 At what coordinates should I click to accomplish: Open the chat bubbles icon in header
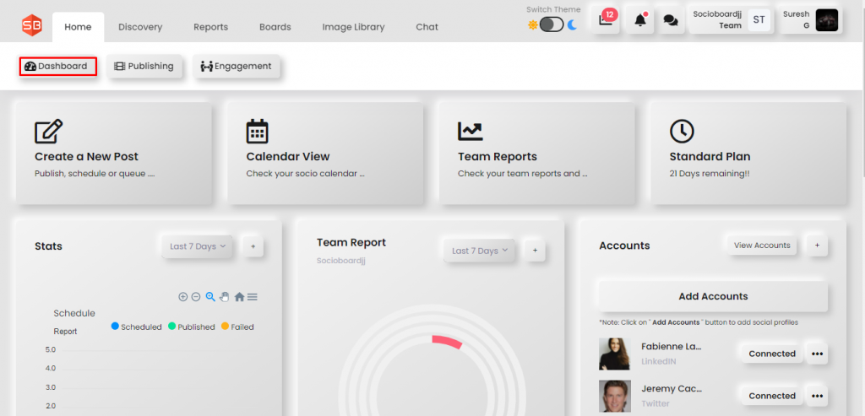[x=670, y=20]
